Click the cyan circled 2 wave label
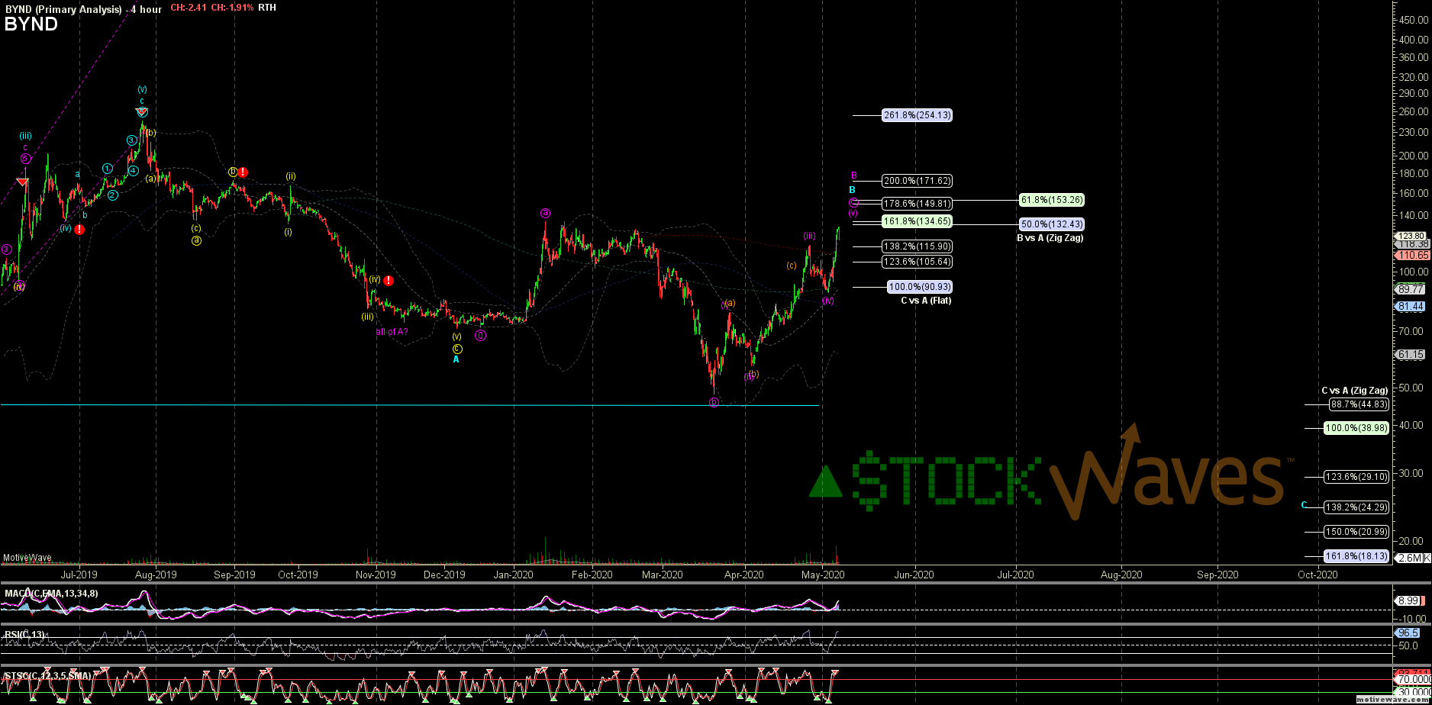The height and width of the screenshot is (705, 1432). (112, 196)
